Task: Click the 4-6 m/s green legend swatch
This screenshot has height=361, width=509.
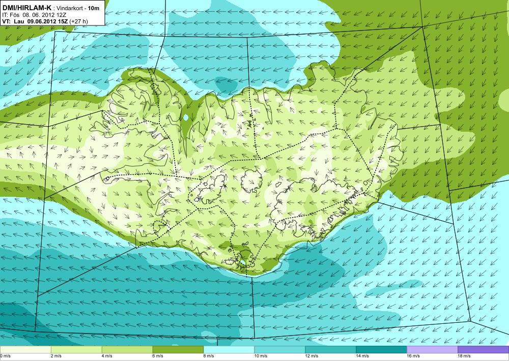Action: coord(127,350)
